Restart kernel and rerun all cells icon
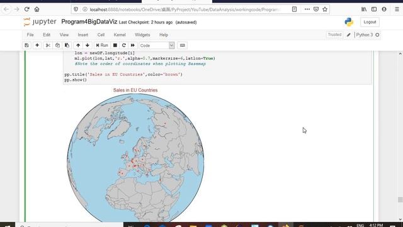Screen dimensions: 403x227 (x=133, y=45)
